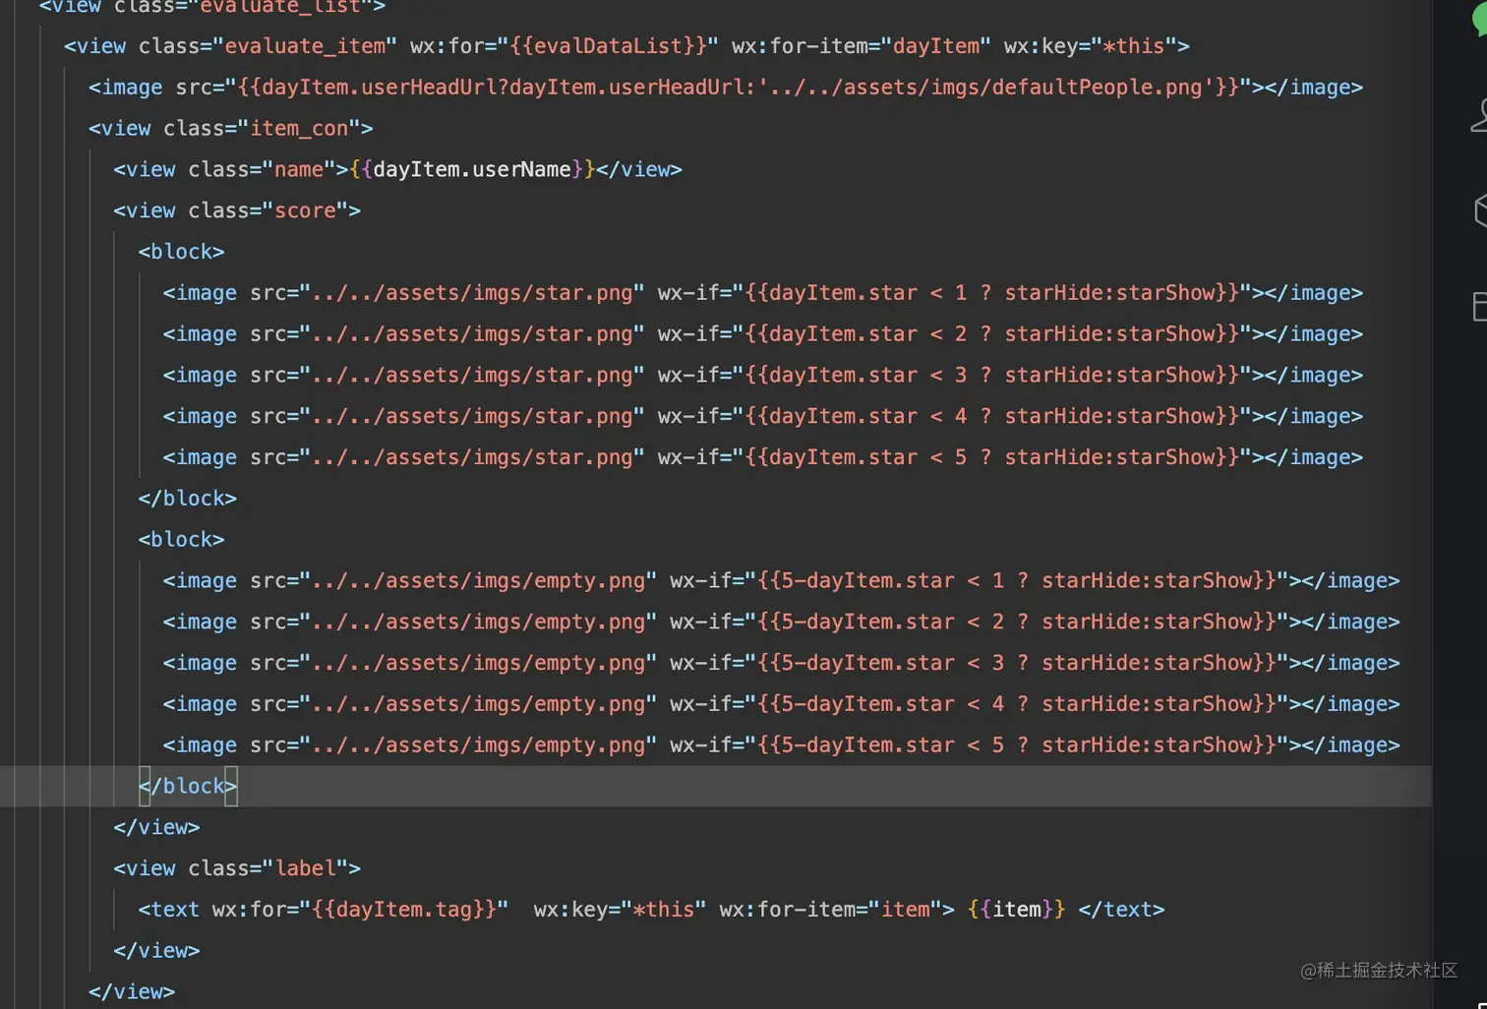Click star.png line with dayItem.star < 3
The image size is (1487, 1009).
click(x=763, y=376)
